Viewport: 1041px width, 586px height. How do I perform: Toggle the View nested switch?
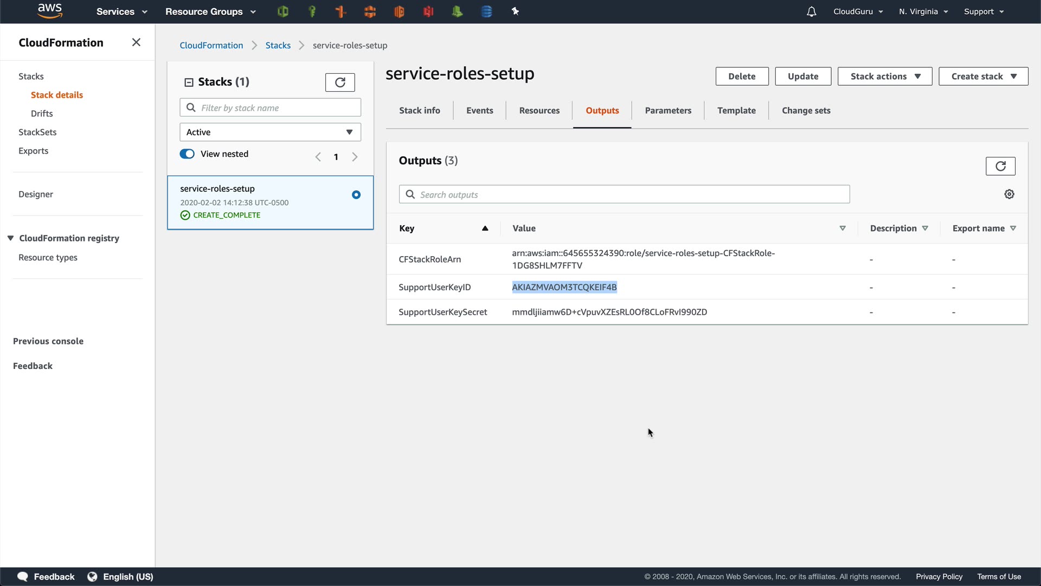tap(187, 154)
